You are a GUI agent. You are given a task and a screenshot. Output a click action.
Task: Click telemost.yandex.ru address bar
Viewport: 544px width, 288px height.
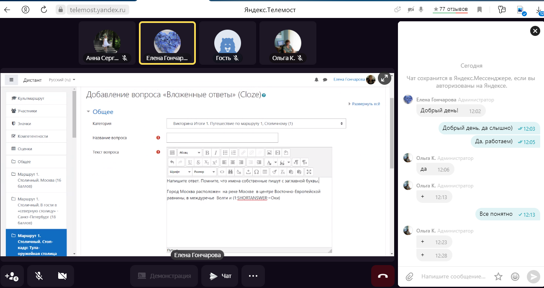pos(97,9)
